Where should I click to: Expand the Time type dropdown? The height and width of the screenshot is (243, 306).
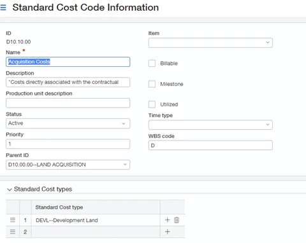click(210, 125)
